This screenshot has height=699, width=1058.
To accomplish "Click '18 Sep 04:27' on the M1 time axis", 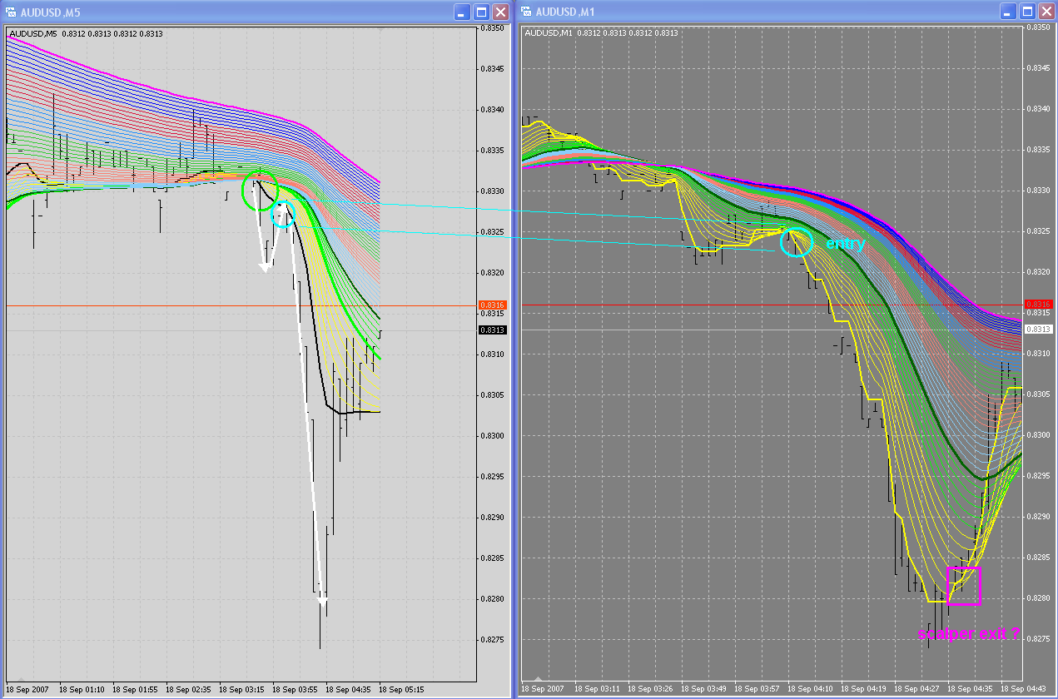I will pyautogui.click(x=916, y=690).
